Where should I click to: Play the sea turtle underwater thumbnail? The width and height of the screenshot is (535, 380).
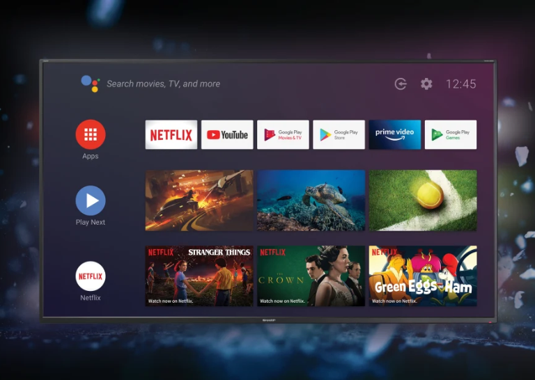click(x=311, y=200)
